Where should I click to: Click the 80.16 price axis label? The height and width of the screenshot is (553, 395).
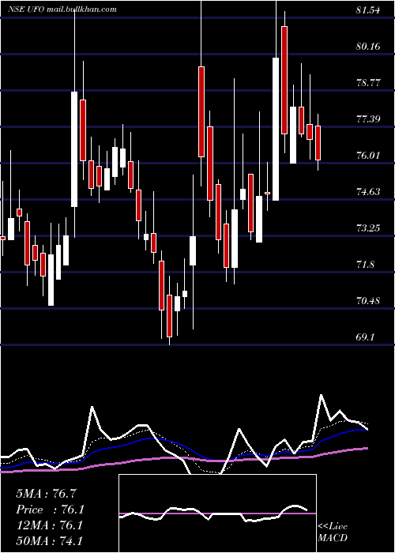pyautogui.click(x=368, y=46)
